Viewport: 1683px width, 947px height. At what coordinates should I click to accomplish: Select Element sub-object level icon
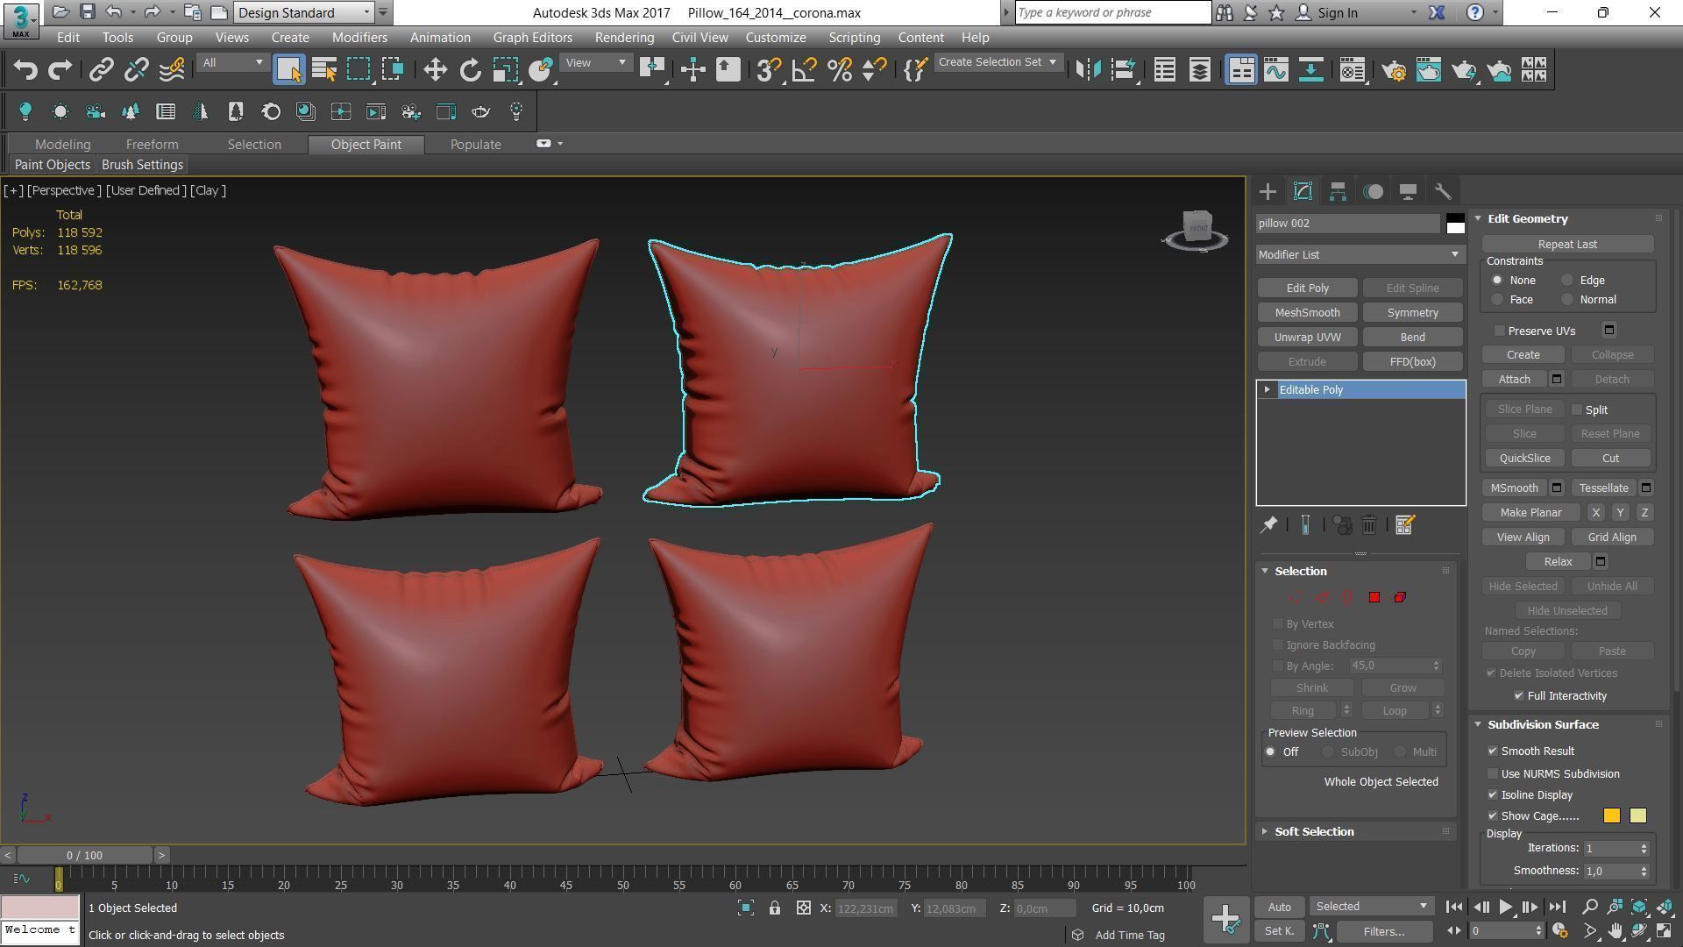(x=1400, y=598)
